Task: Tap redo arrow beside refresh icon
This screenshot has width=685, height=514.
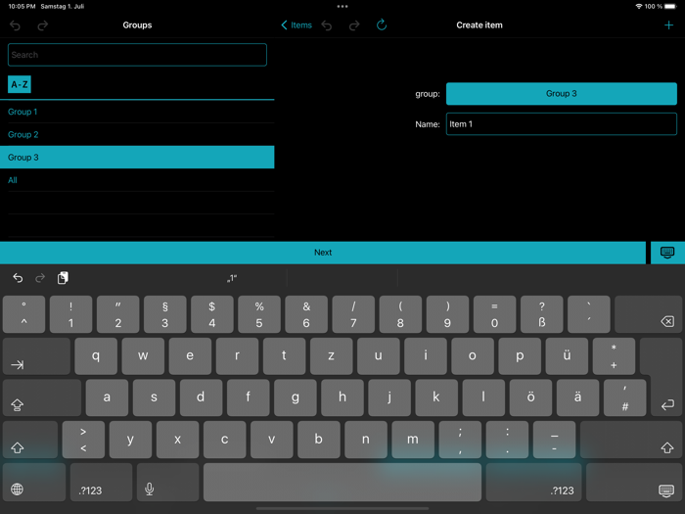Action: [354, 25]
